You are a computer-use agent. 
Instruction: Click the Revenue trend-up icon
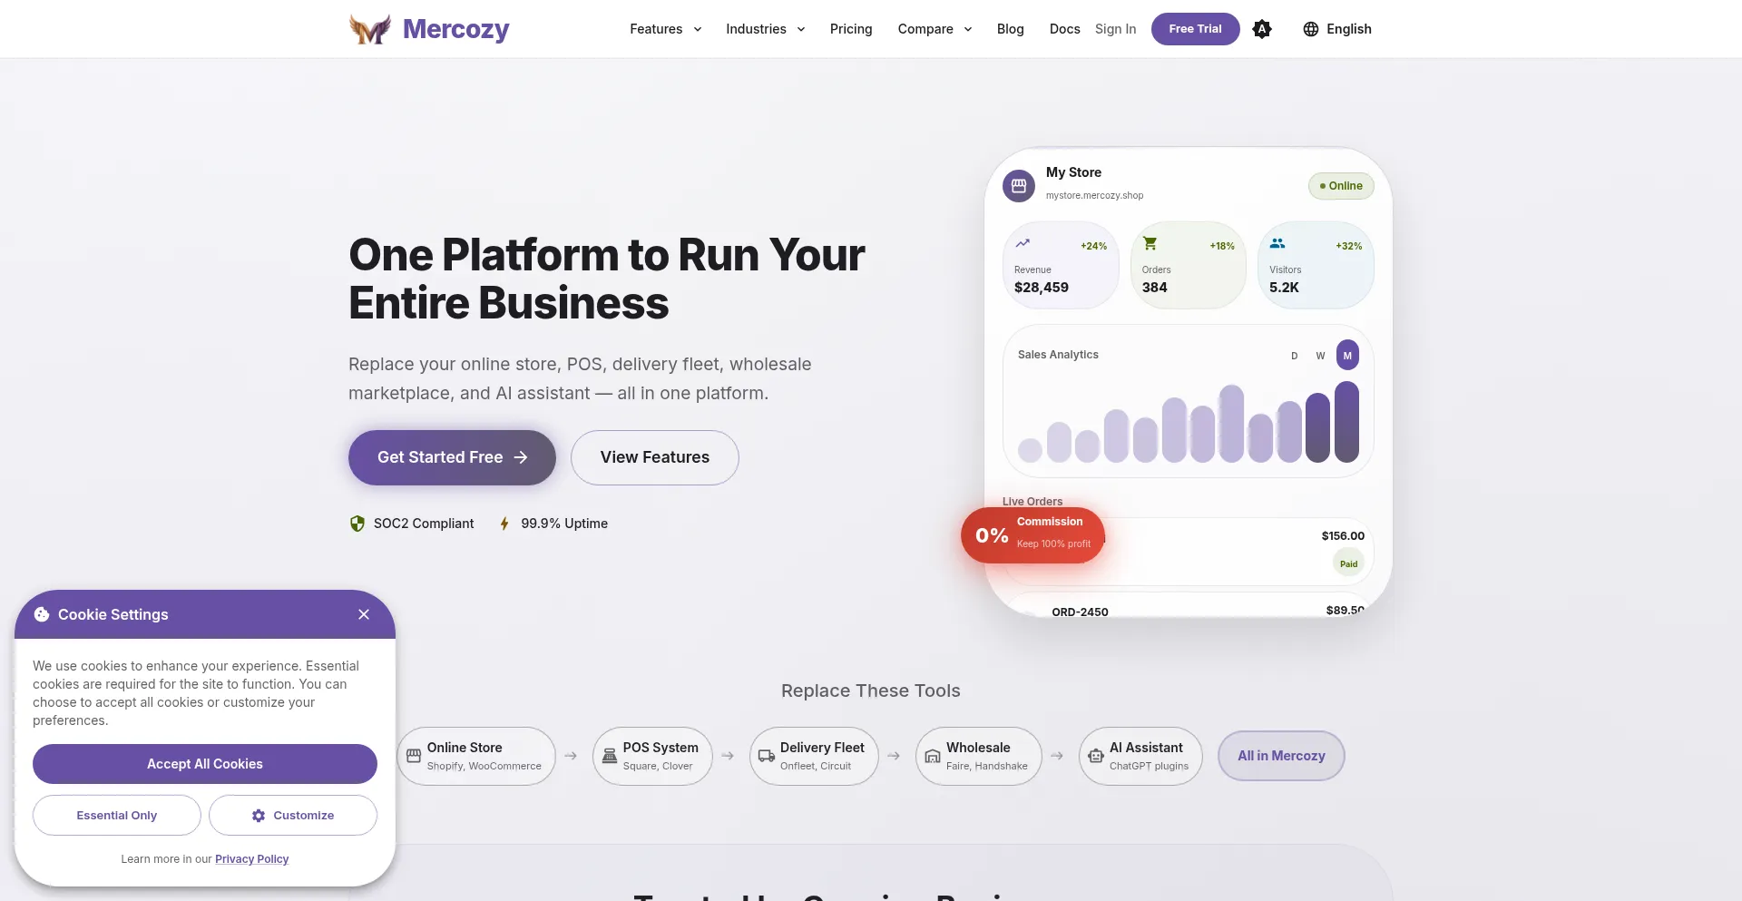tap(1023, 243)
